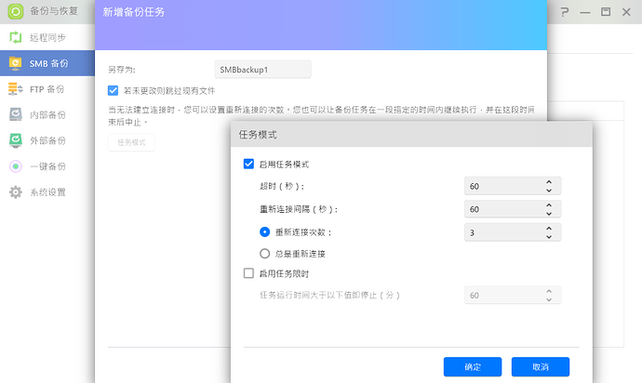This screenshot has width=642, height=383.
Task: Increase the 超时(秒) stepper value
Action: (549, 182)
